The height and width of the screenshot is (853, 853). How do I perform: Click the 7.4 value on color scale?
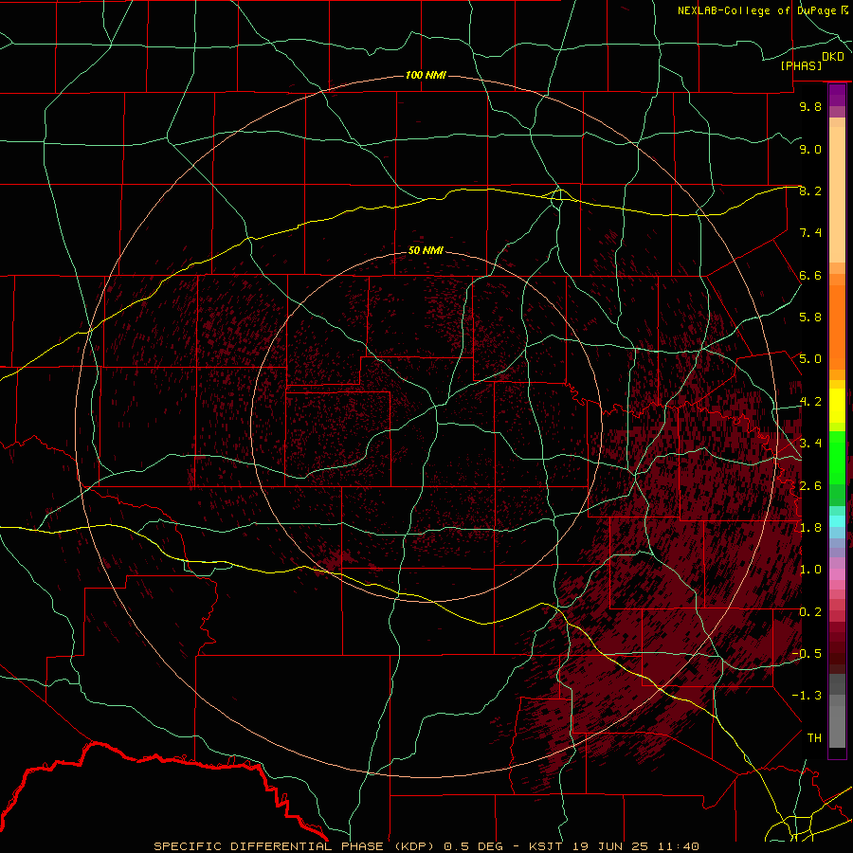tap(810, 233)
